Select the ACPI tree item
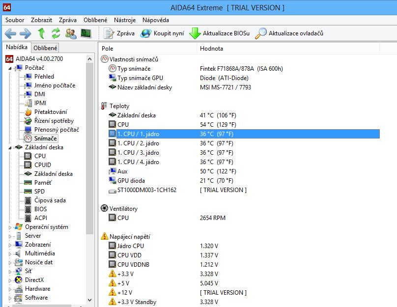Viewport: 397px width, 307px height. 36,218
